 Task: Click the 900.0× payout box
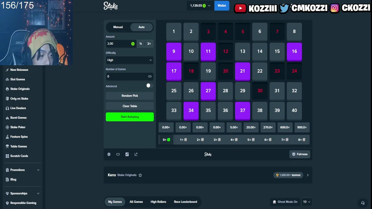pyautogui.click(x=302, y=127)
